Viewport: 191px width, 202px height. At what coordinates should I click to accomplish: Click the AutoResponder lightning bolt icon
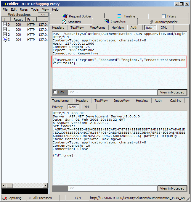coord(152,22)
